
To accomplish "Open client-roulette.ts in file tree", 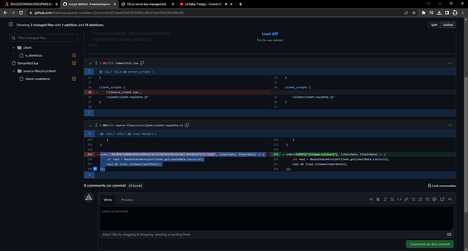I will (x=37, y=79).
